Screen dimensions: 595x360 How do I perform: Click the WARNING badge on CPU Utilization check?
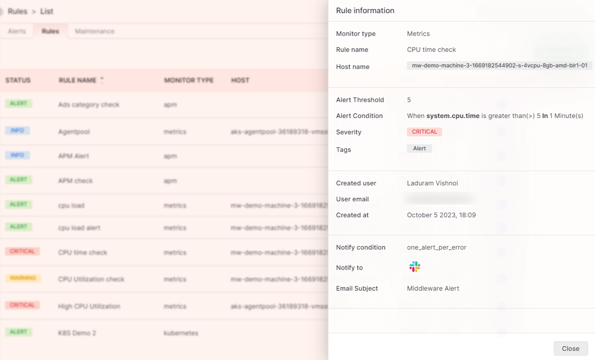click(23, 278)
